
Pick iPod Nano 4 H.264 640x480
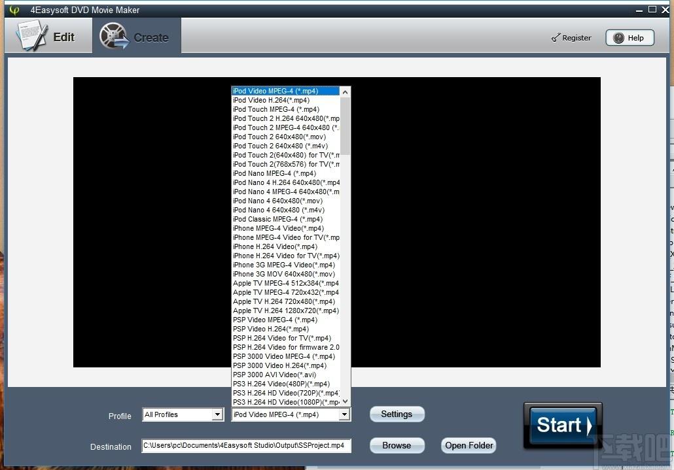click(286, 182)
